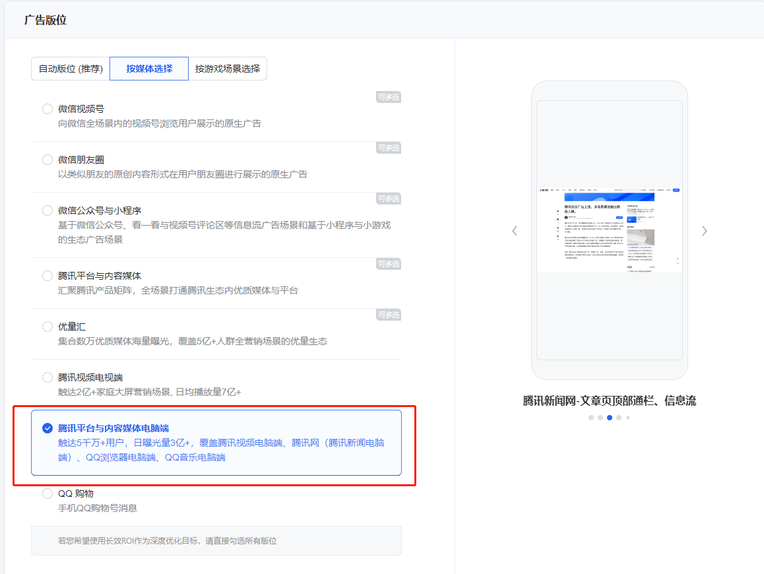Pick the 腾讯平台与内容媒体 radio option
764x574 pixels.
(48, 276)
